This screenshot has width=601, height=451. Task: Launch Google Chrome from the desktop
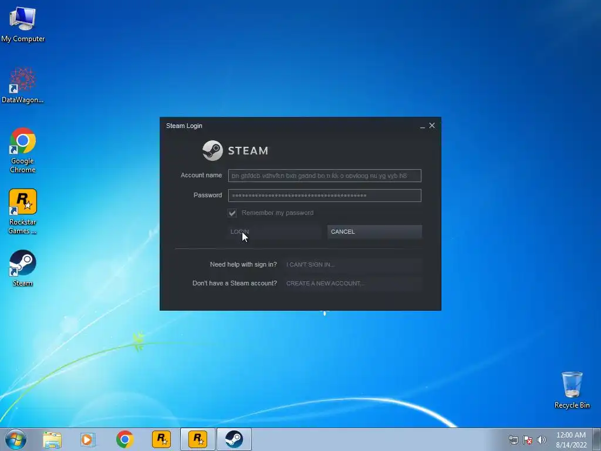[x=23, y=150]
